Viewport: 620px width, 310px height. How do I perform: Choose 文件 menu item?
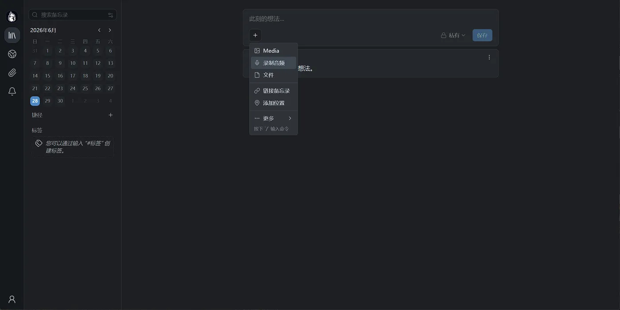tap(274, 75)
